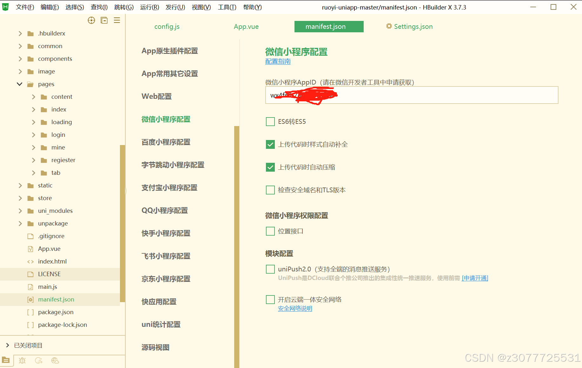Click the project manager icon in bottom bar
This screenshot has width=582, height=368.
[x=6, y=360]
